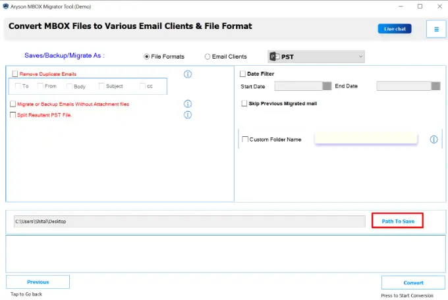Maximize the Aryson MBOX Migrator window
Image resolution: width=448 pixels, height=300 pixels.
(420, 7)
